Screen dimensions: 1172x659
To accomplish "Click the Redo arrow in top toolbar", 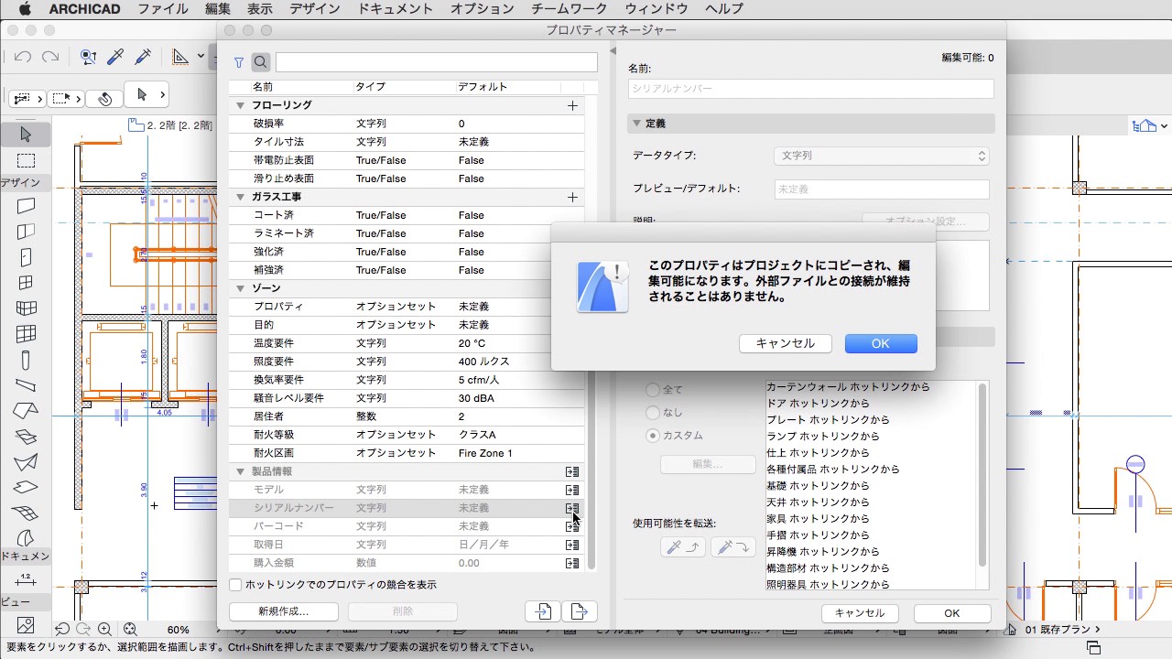I will coord(50,57).
